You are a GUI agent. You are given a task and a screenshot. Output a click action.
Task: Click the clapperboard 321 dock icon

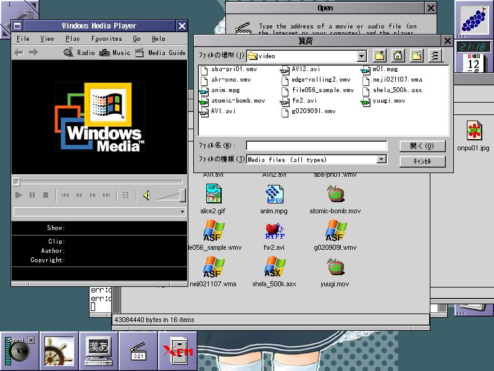(x=138, y=351)
